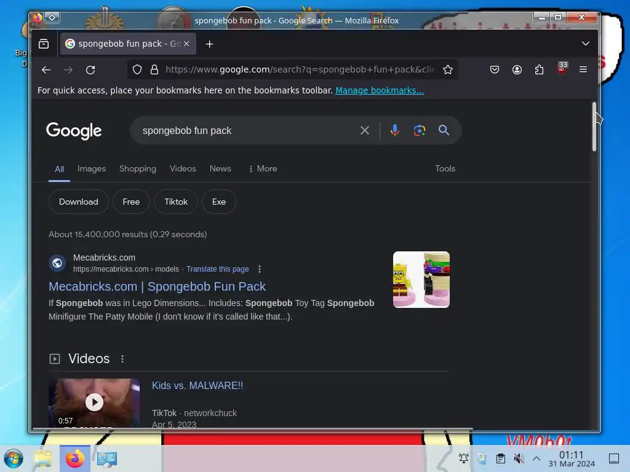Open Firefox account icon
Image resolution: width=630 pixels, height=472 pixels.
[x=517, y=69]
